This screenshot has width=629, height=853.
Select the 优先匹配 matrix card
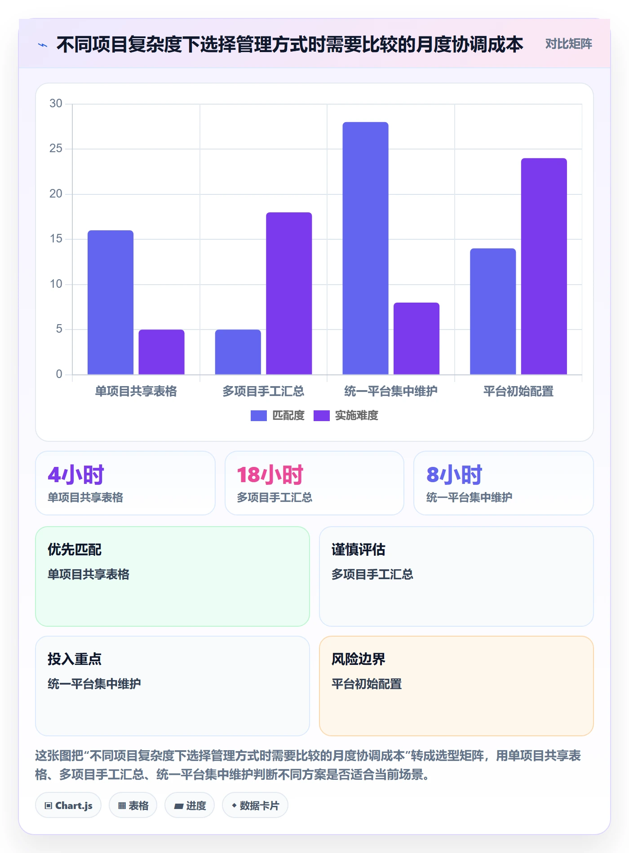tap(173, 576)
